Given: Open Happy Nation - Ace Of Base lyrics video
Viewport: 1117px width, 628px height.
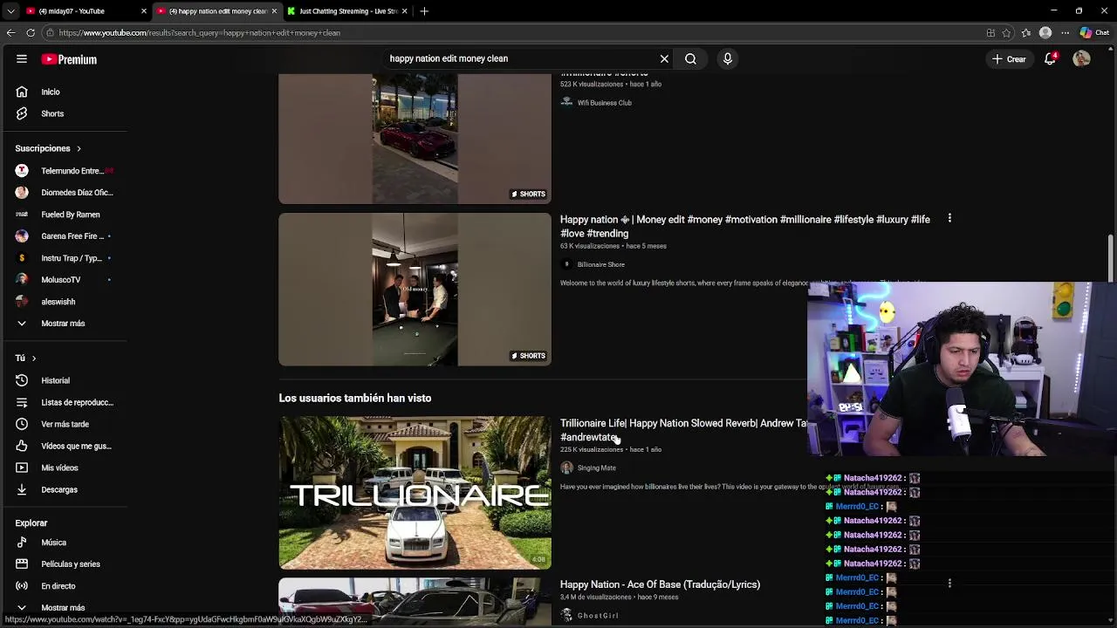Looking at the screenshot, I should pos(660,584).
